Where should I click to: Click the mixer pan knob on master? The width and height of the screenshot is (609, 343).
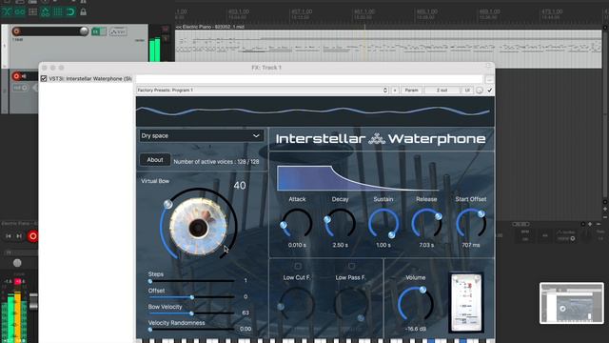(17, 263)
